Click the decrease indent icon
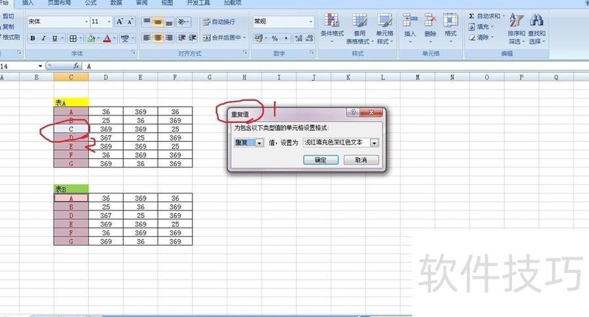Image resolution: width=589 pixels, height=317 pixels. (182, 38)
